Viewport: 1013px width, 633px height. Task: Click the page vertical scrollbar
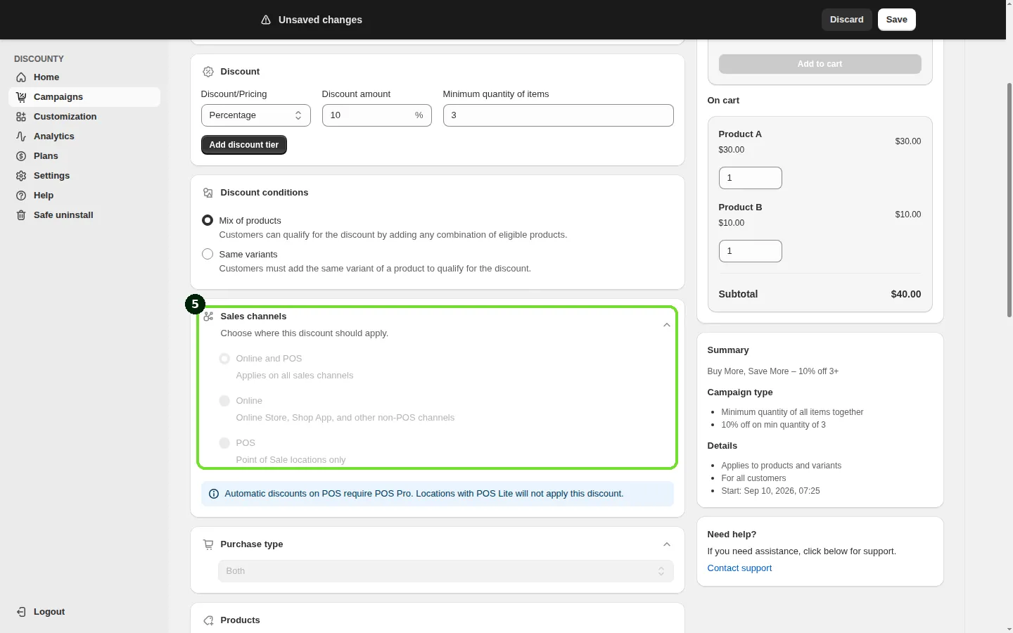(1009, 200)
